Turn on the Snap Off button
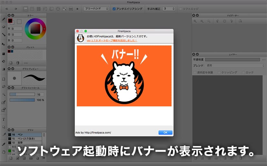This screenshot has height=166, width=267. pos(26,9)
